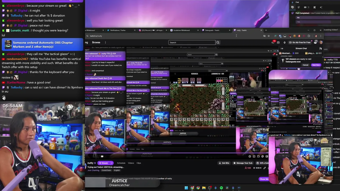Open the Just Chatting category link

coord(93,170)
